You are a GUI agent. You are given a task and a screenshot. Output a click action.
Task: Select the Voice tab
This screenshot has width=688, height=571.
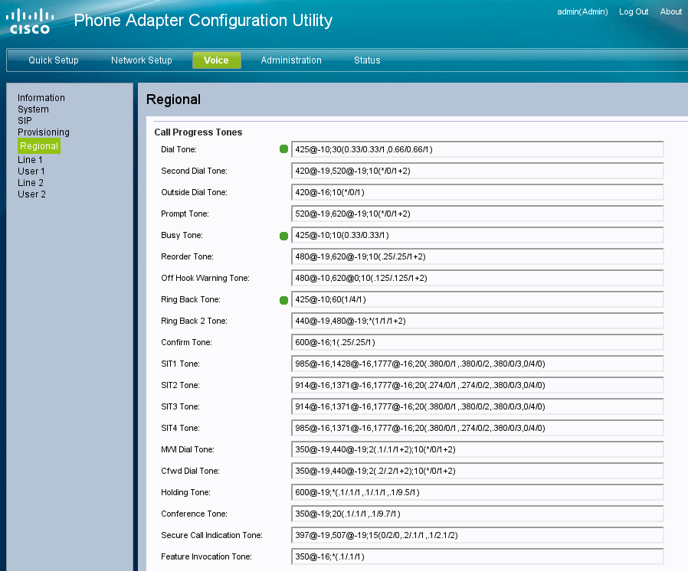[216, 60]
